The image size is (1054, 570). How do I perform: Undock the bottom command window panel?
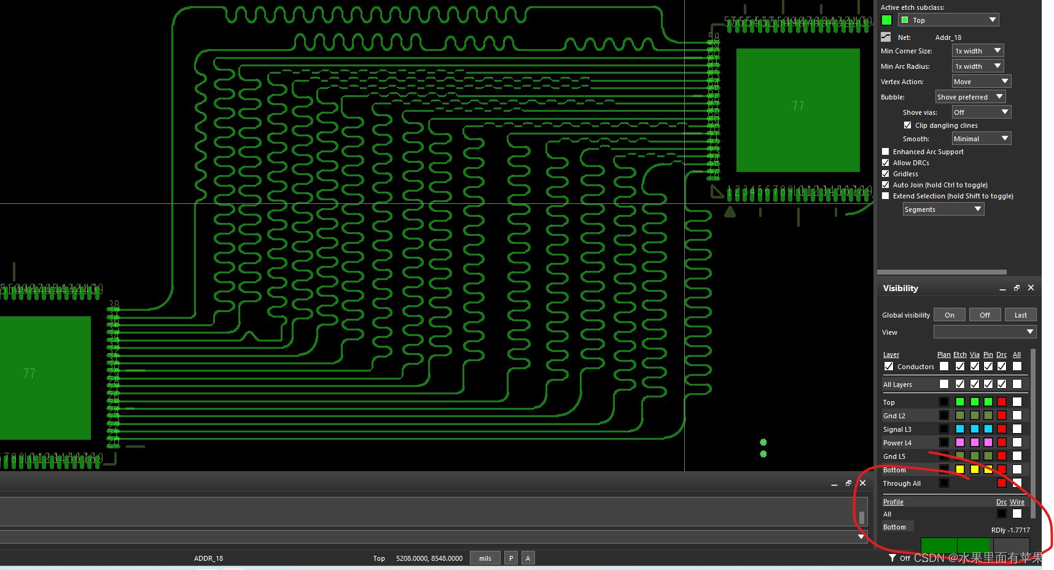pos(848,483)
